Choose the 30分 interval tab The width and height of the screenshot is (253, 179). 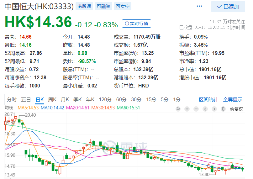pyautogui.click(x=136, y=99)
